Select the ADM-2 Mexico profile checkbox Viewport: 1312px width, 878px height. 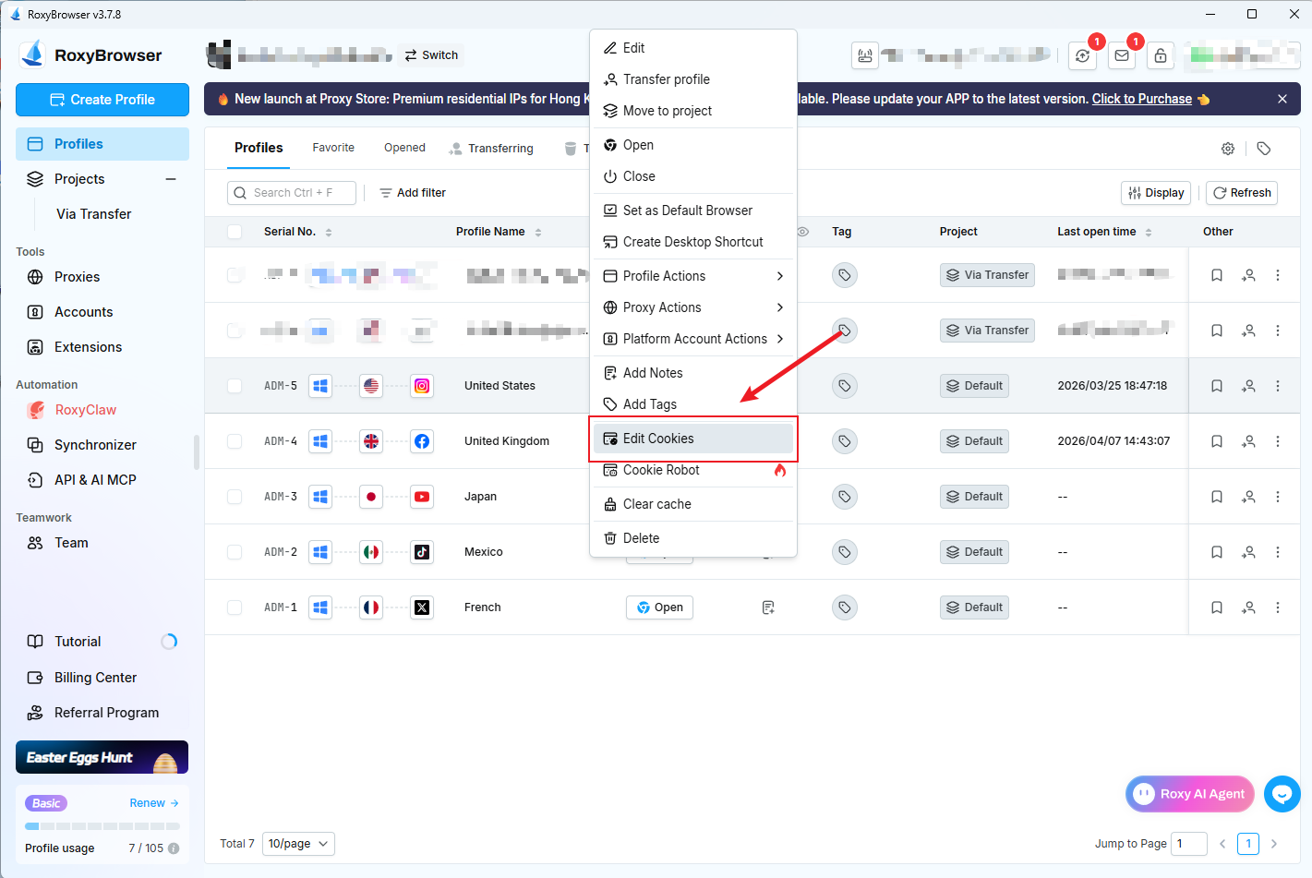pos(235,552)
